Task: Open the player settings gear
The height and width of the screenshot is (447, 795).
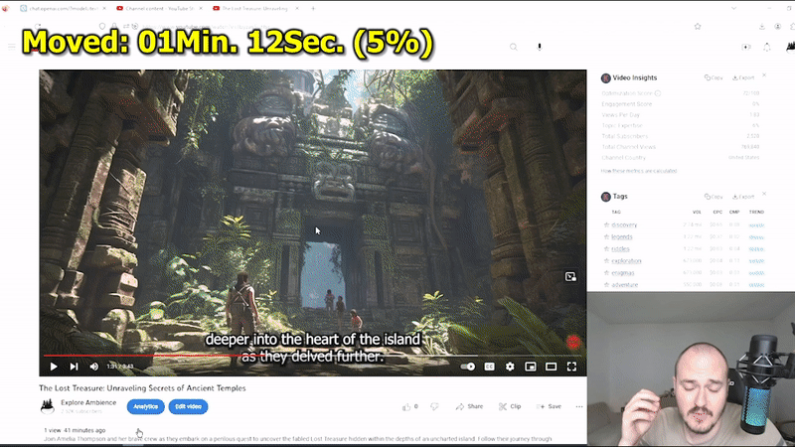Action: 510,367
